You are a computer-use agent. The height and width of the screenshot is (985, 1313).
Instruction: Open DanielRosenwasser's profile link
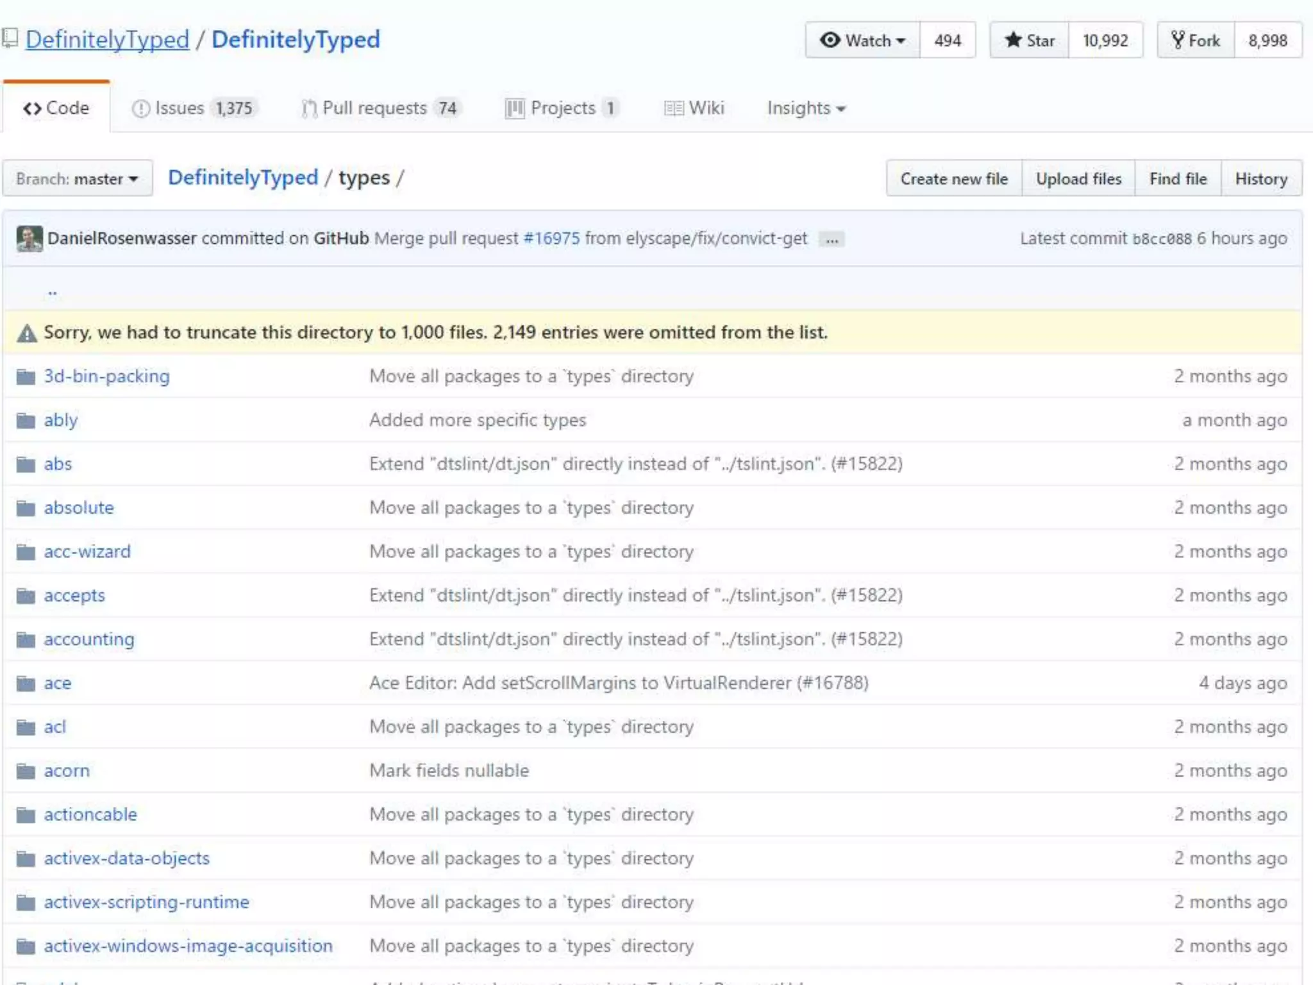click(x=122, y=238)
